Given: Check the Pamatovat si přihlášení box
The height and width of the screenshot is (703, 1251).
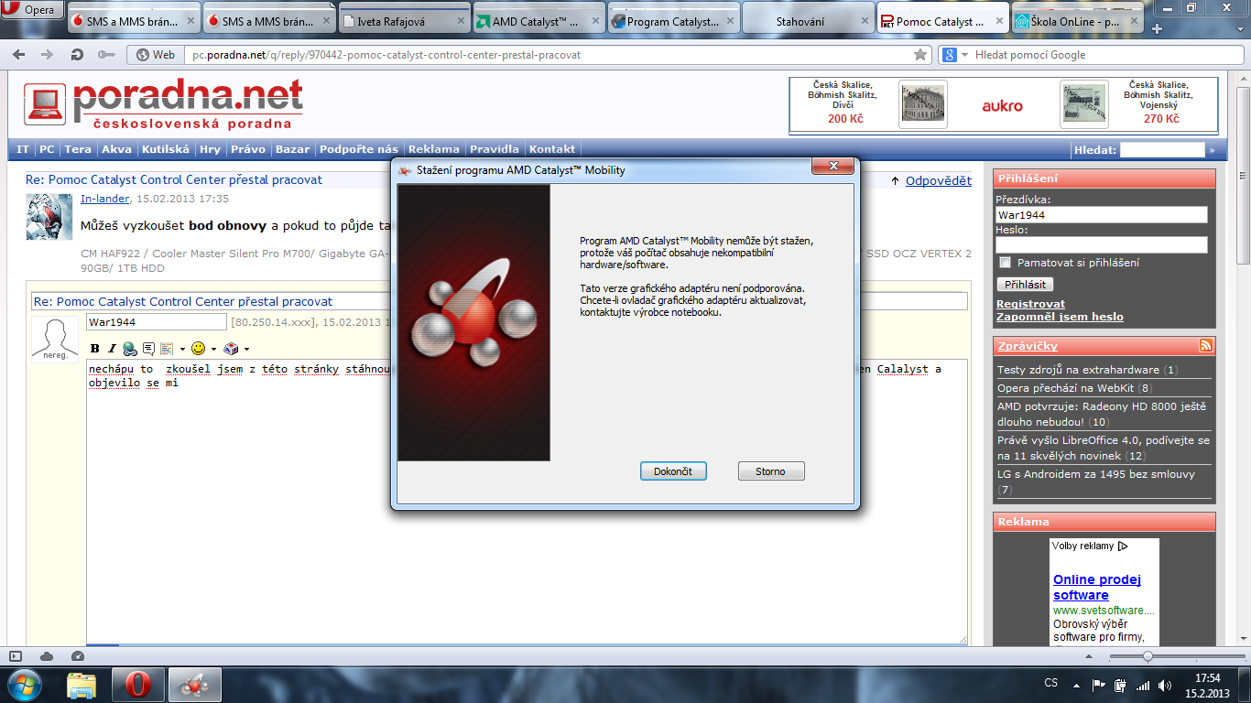Looking at the screenshot, I should [1005, 263].
